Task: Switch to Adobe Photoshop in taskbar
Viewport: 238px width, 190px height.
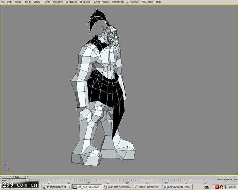Action: [148, 187]
